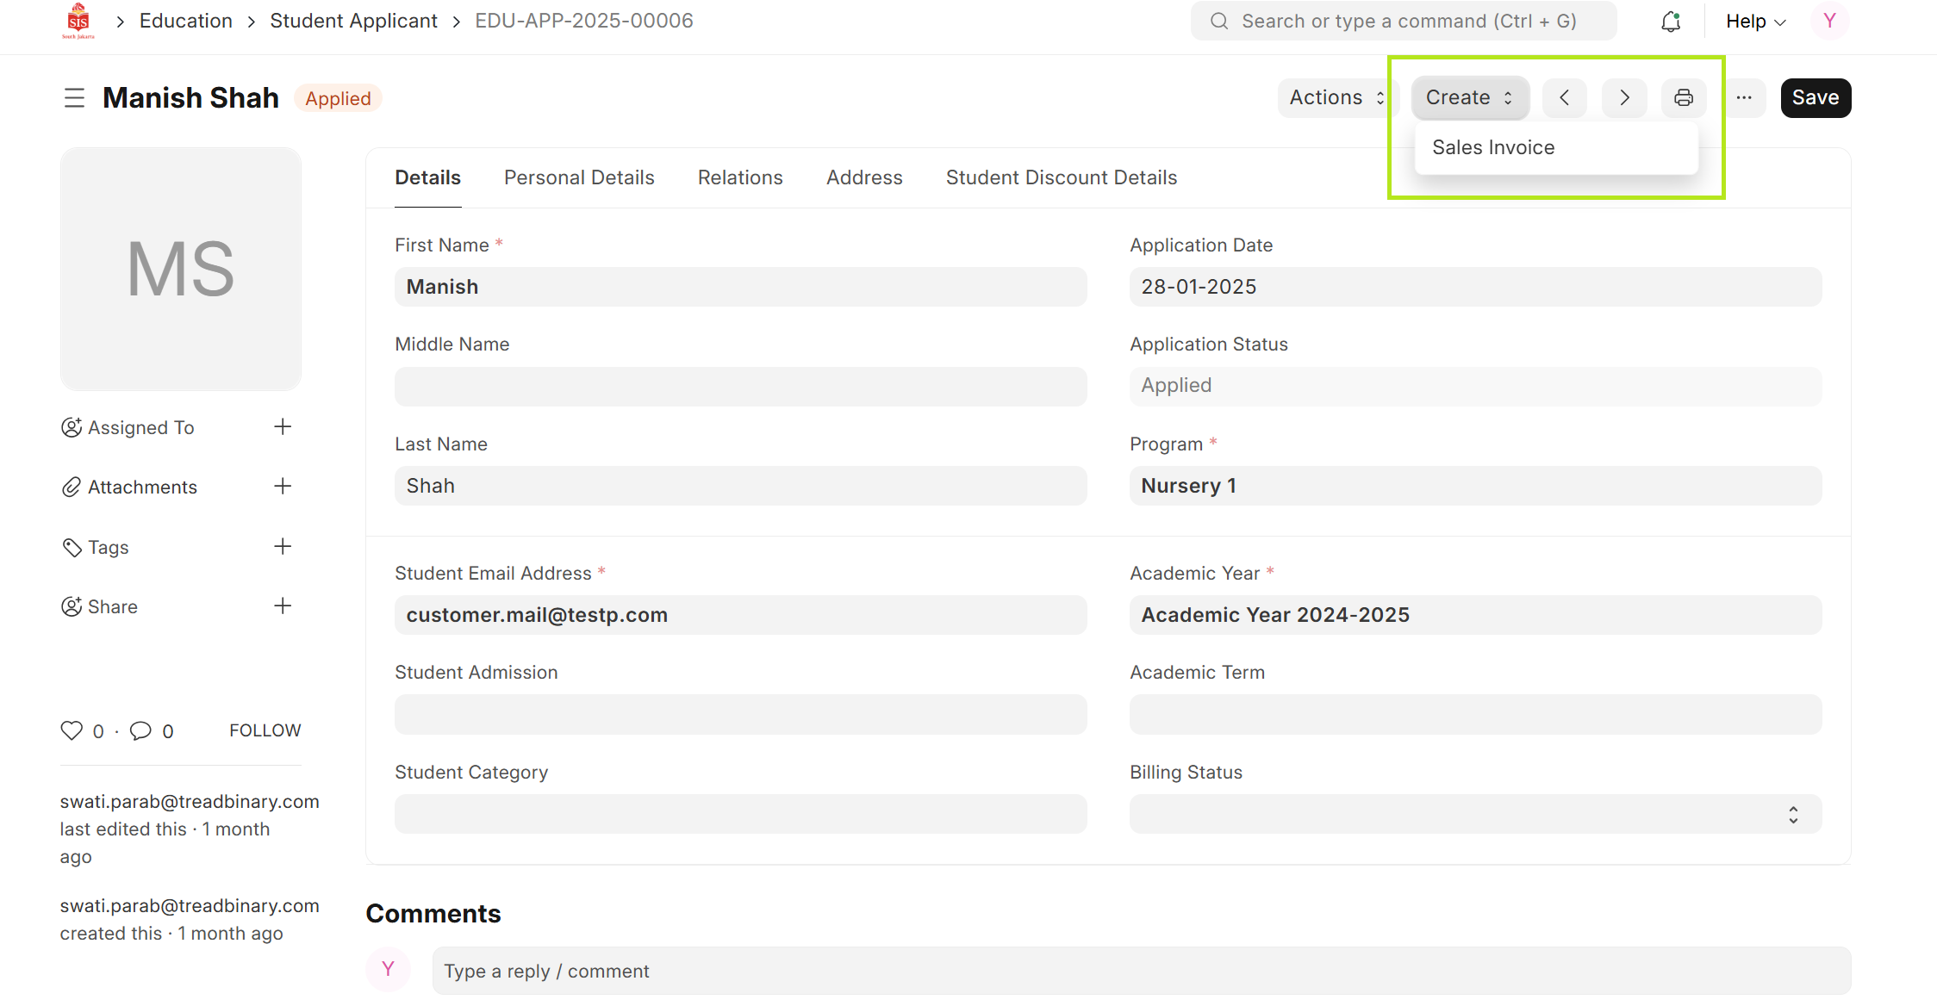Click the comment reply input field
Screen dimensions: 1937x1006
tap(1141, 971)
